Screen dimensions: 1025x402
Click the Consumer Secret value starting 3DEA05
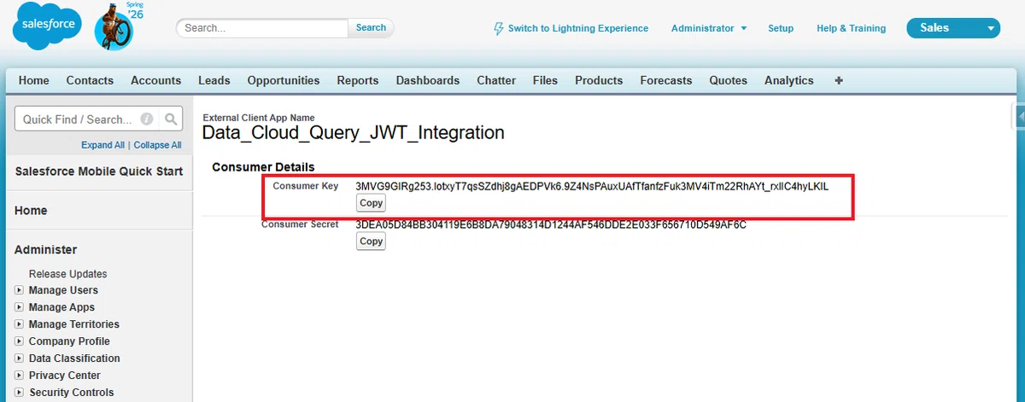(x=551, y=225)
